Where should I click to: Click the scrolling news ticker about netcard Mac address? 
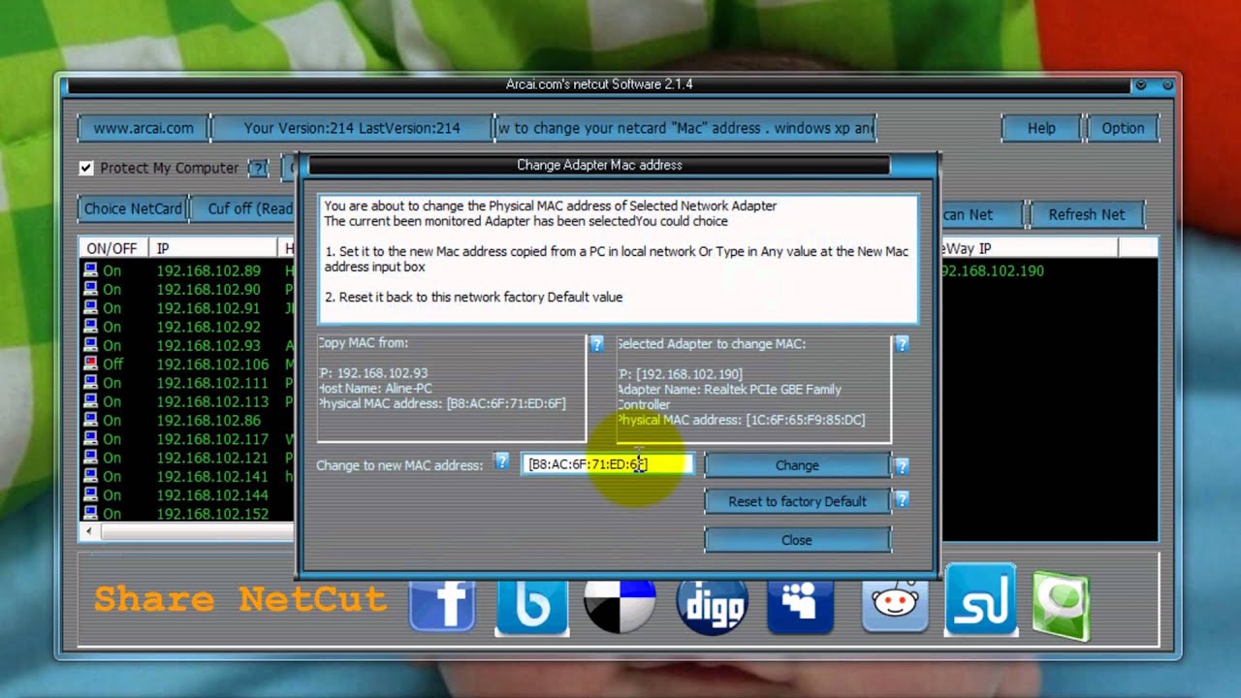pos(685,128)
